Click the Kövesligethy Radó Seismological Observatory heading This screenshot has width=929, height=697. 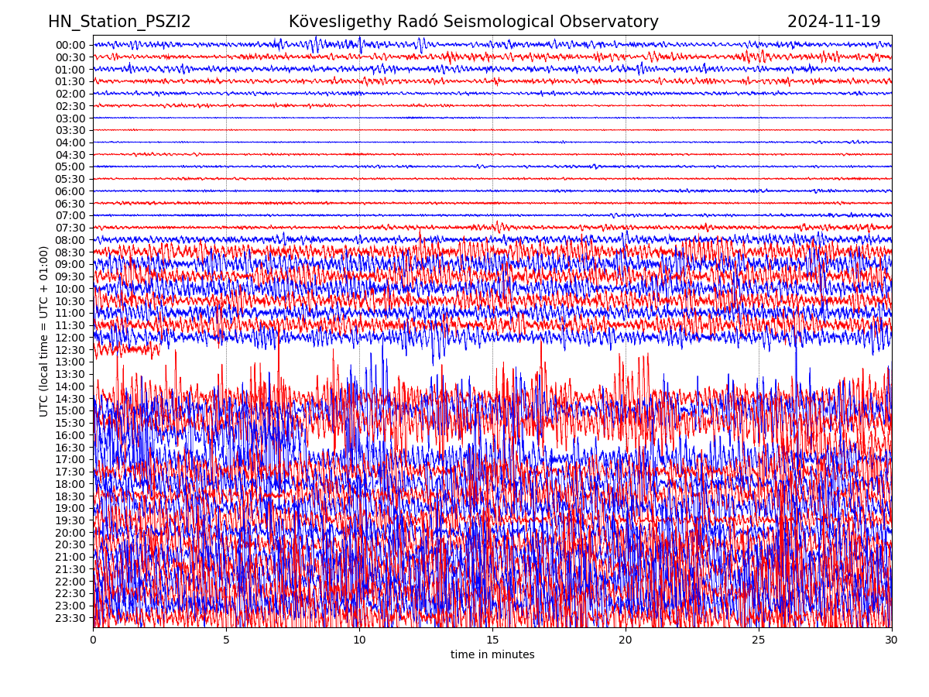click(473, 22)
